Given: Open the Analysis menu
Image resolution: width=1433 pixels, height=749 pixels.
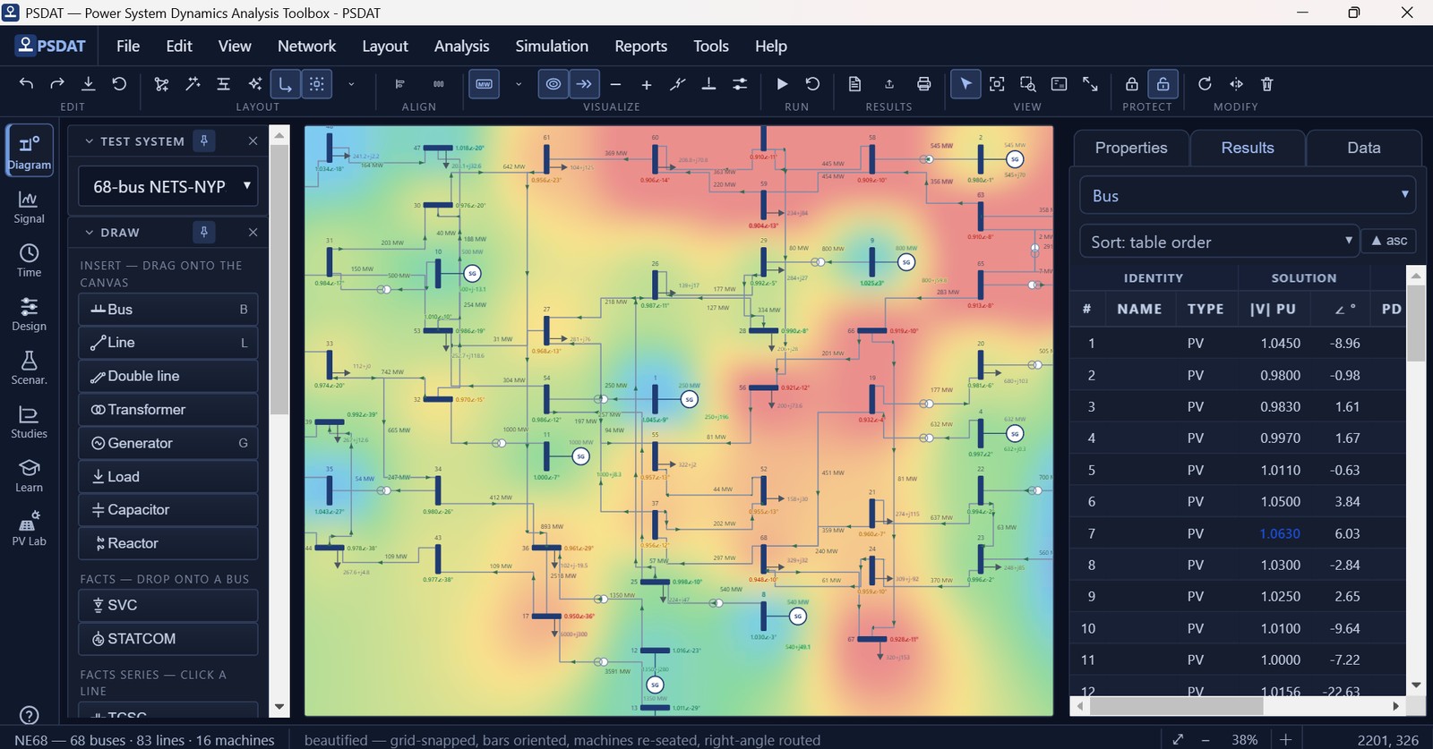Looking at the screenshot, I should 461,46.
